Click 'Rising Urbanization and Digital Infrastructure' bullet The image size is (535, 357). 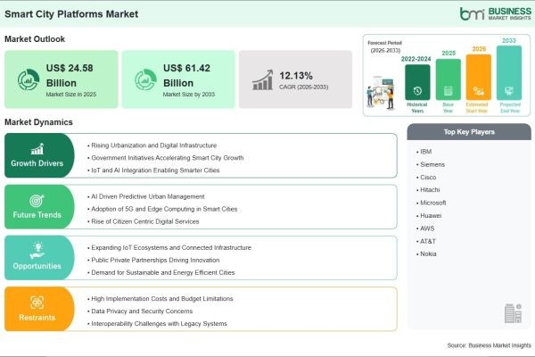pos(152,145)
